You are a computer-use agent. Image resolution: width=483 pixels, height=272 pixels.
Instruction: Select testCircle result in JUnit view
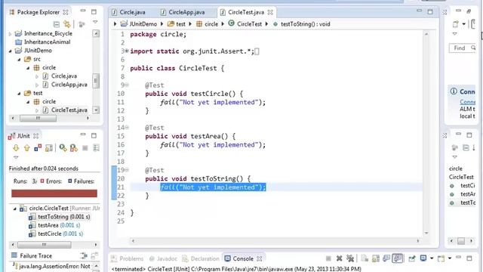60,233
